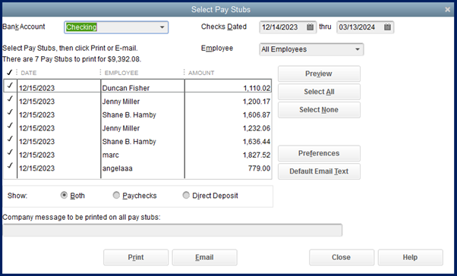457x276 pixels.
Task: Toggle the header checkmark column
Action: (x=9, y=72)
